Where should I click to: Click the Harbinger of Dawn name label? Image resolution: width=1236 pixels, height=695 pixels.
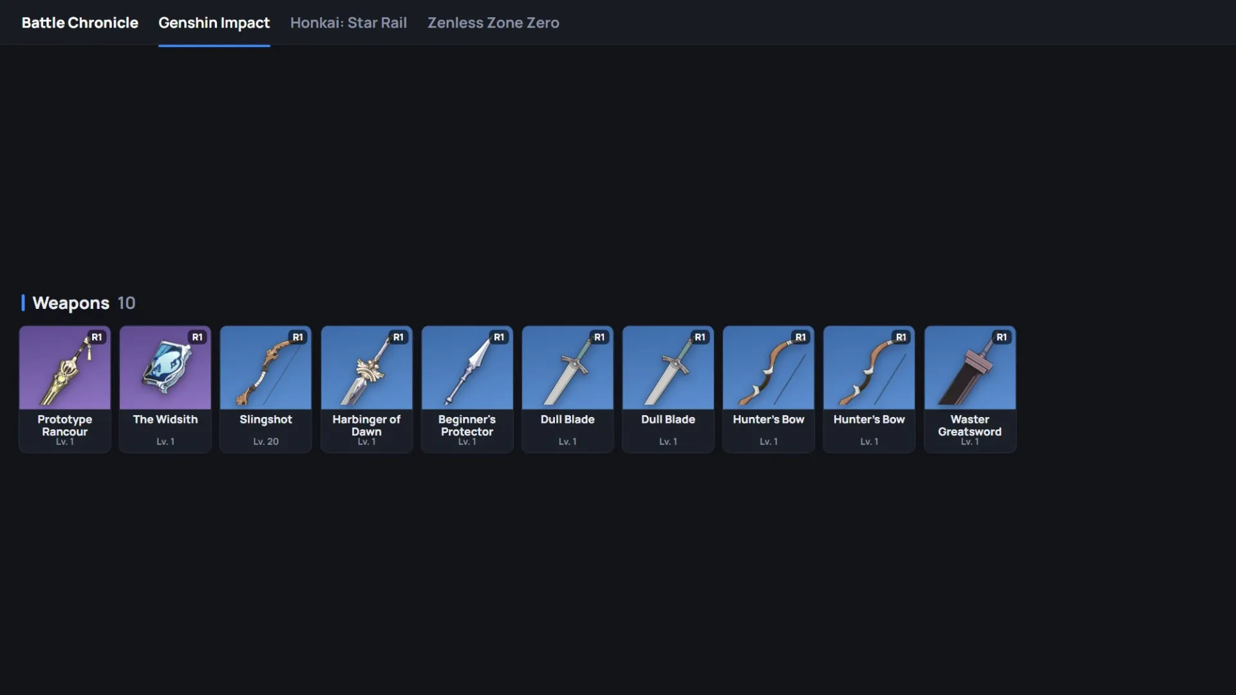pos(366,425)
